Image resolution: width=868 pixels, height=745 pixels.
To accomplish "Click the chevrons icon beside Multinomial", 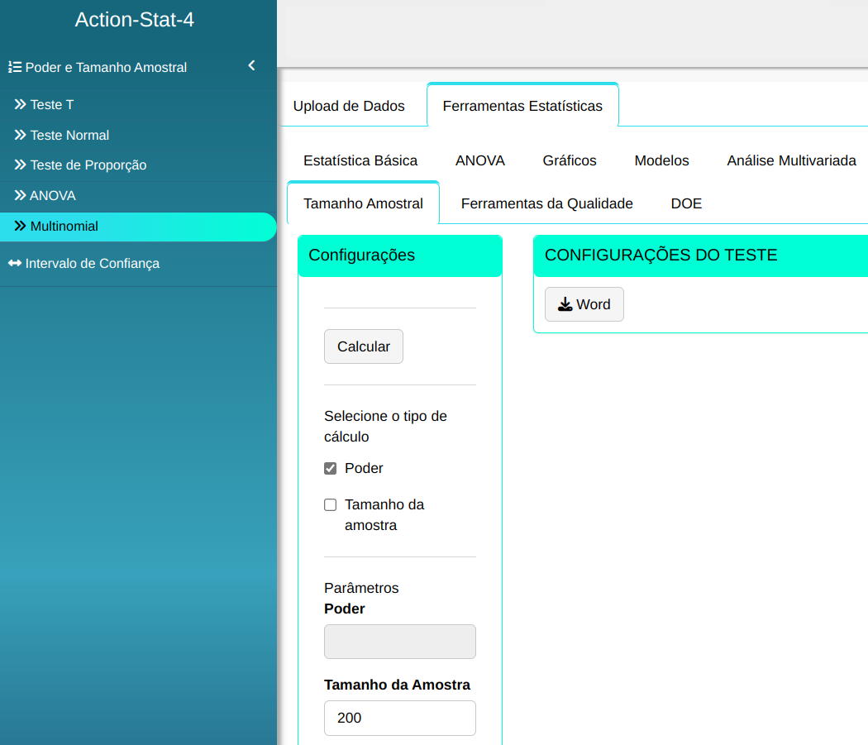I will coord(21,227).
